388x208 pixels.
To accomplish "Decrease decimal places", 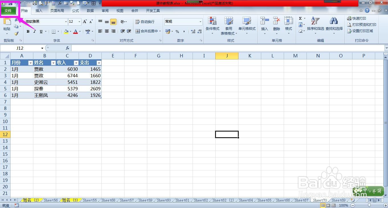I will pos(199,32).
